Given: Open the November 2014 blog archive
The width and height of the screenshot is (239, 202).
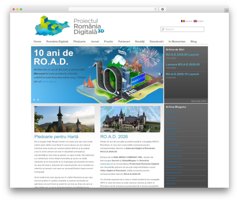Looking at the screenshot, I should click(174, 156).
